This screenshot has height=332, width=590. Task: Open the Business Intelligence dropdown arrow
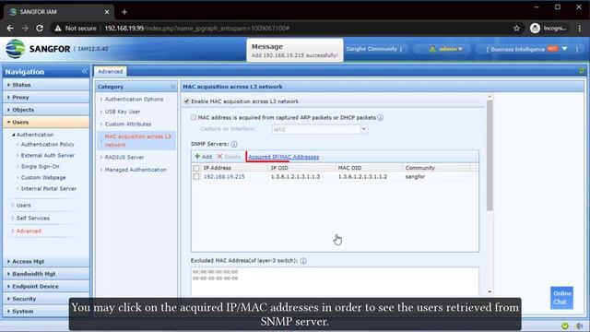point(565,49)
